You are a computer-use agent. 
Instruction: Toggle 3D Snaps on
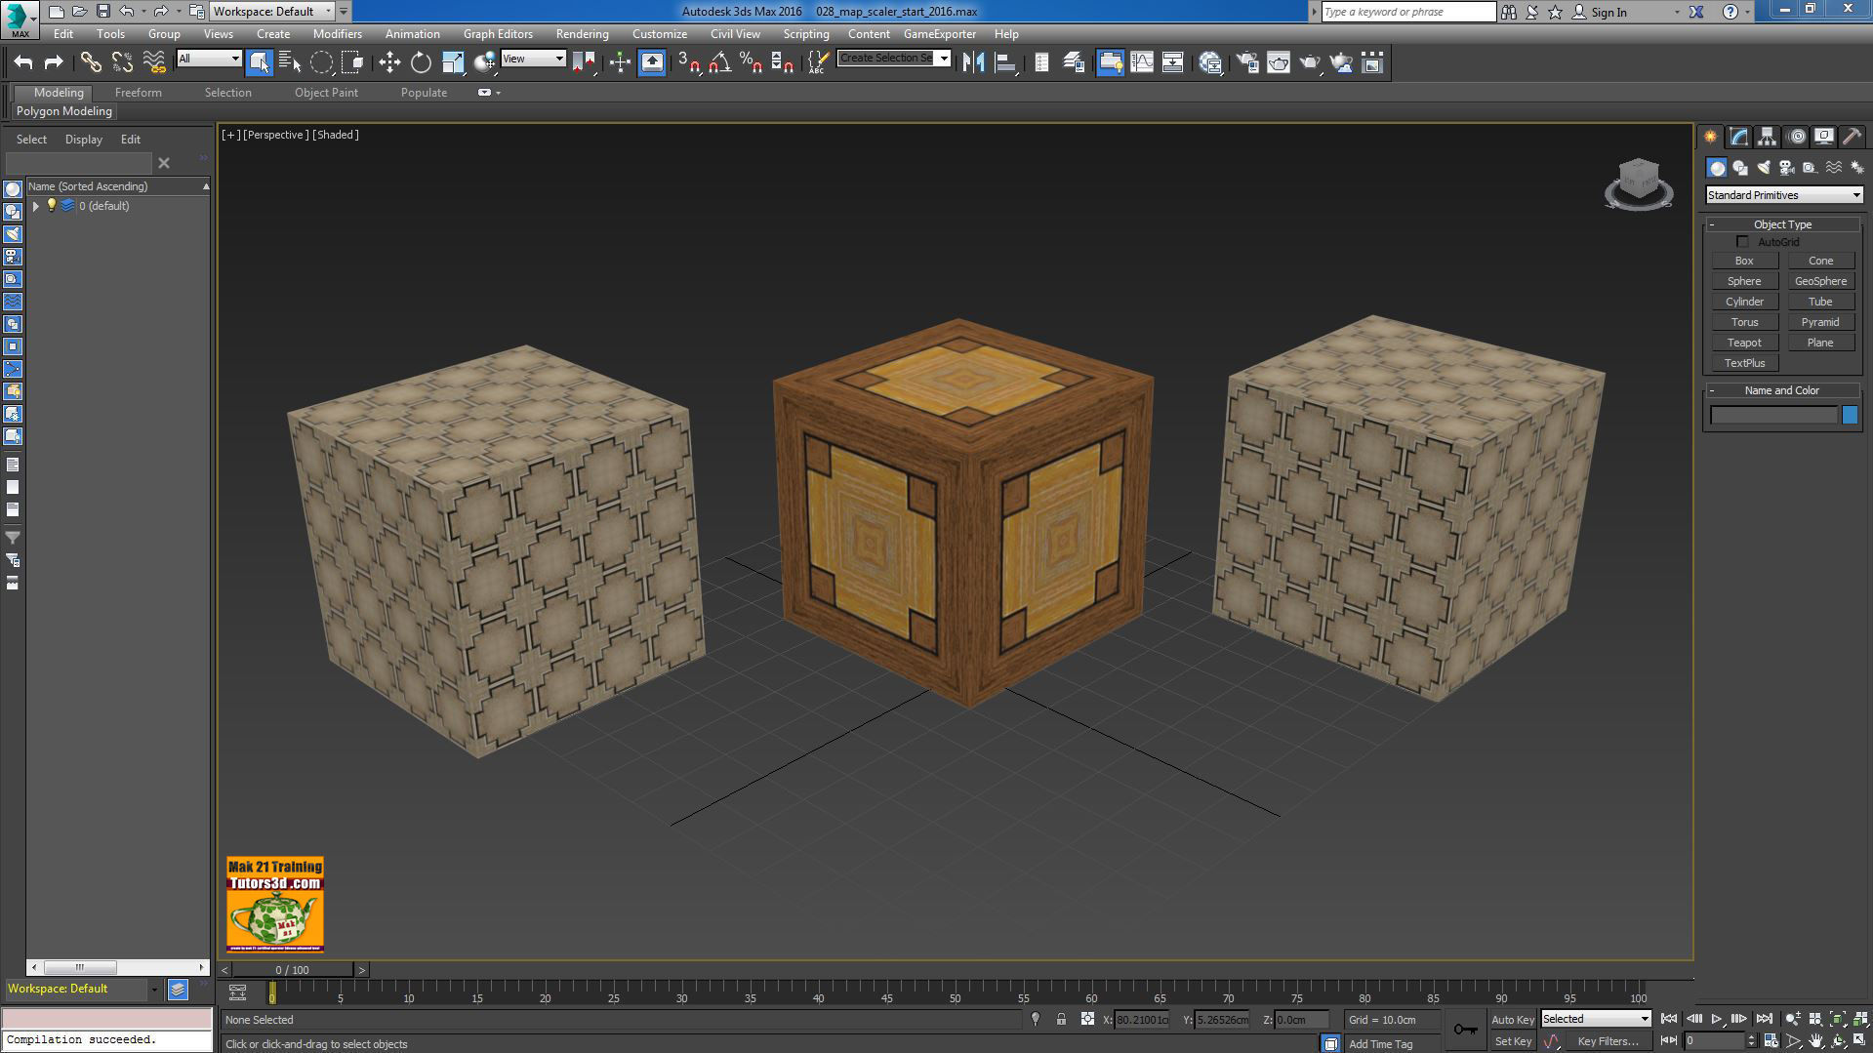pyautogui.click(x=688, y=62)
